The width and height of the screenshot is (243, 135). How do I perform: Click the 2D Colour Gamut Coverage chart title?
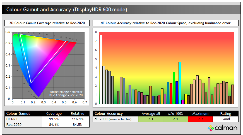click(x=47, y=23)
